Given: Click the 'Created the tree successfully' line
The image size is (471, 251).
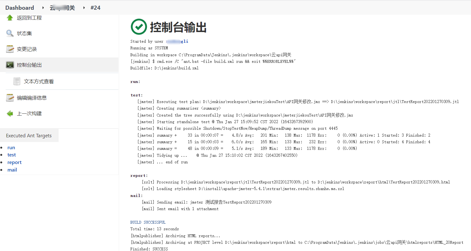Looking at the screenshot, I should point(245,115).
